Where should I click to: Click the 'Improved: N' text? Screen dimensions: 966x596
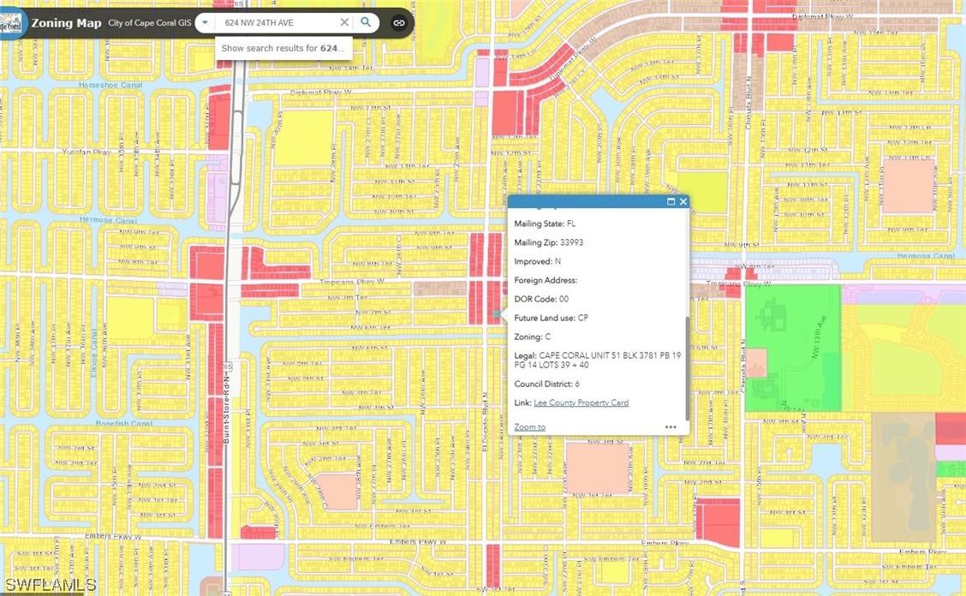[x=538, y=261]
